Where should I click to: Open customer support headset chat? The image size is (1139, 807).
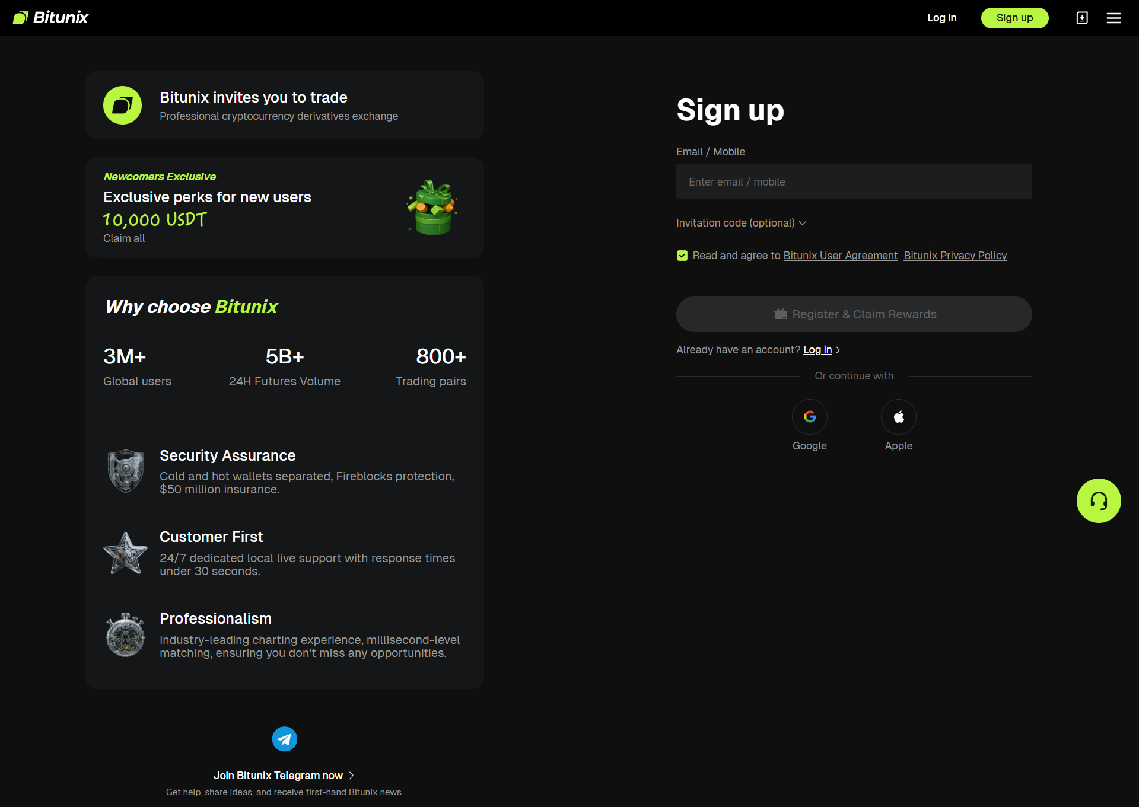click(1098, 500)
